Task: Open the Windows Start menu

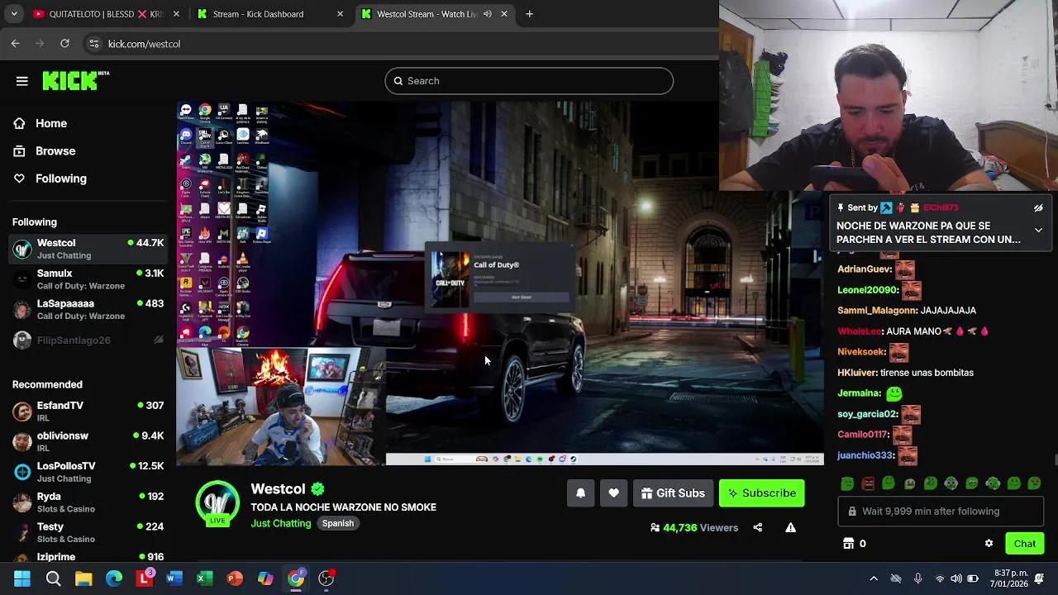Action: point(22,578)
